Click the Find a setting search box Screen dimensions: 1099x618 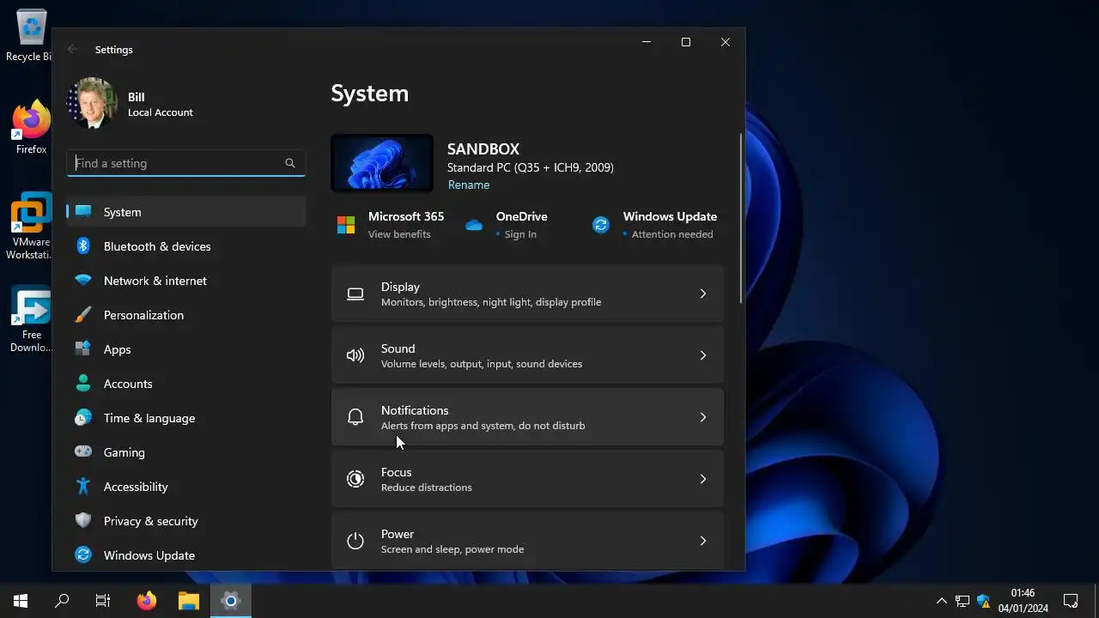[185, 163]
